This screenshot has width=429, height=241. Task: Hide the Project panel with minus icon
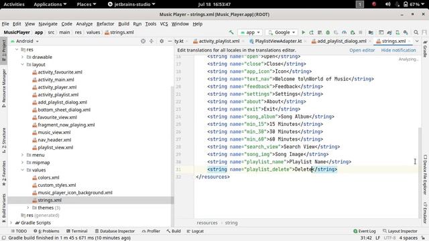(x=170, y=41)
